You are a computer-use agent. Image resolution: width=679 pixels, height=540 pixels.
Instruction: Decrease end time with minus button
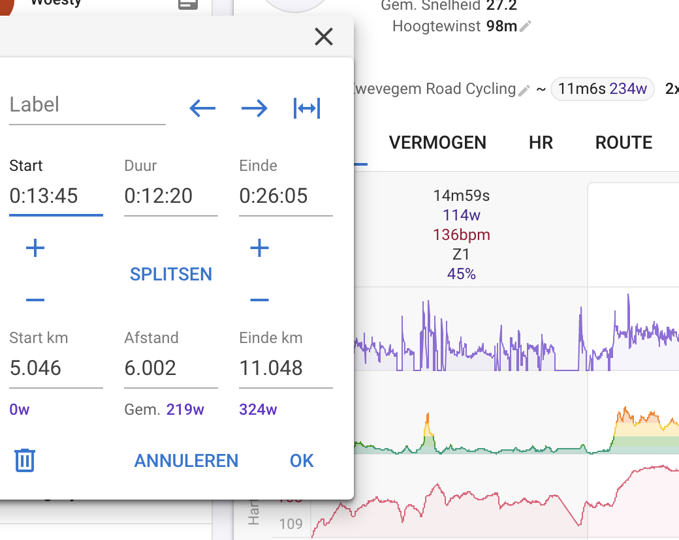(260, 300)
